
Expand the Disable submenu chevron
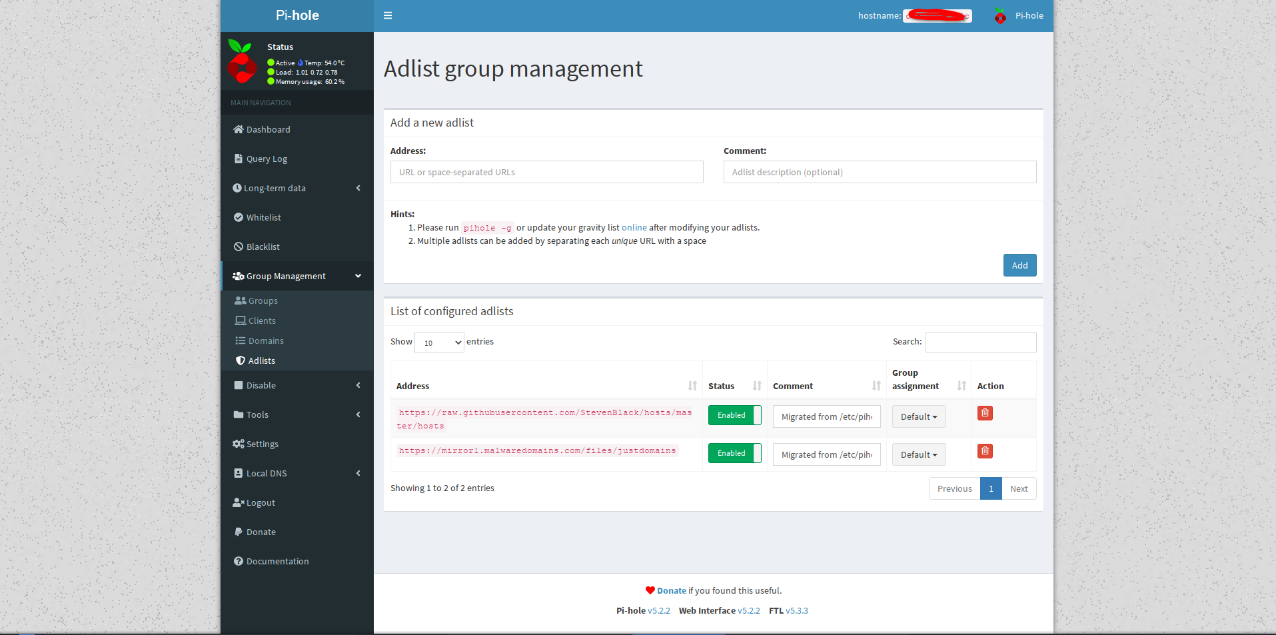(358, 385)
